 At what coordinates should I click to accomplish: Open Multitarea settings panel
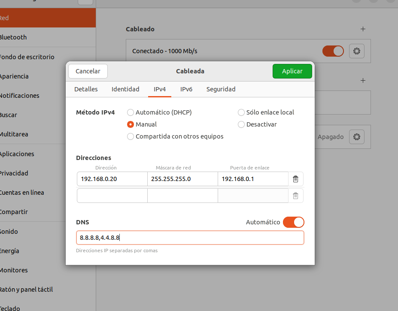pos(33,134)
